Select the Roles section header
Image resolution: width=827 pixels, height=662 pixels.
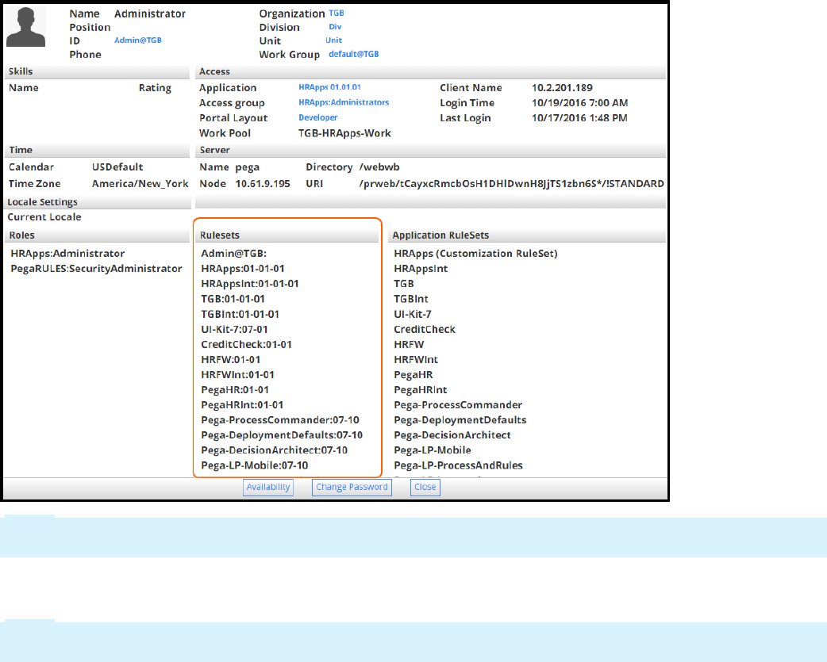(x=97, y=235)
